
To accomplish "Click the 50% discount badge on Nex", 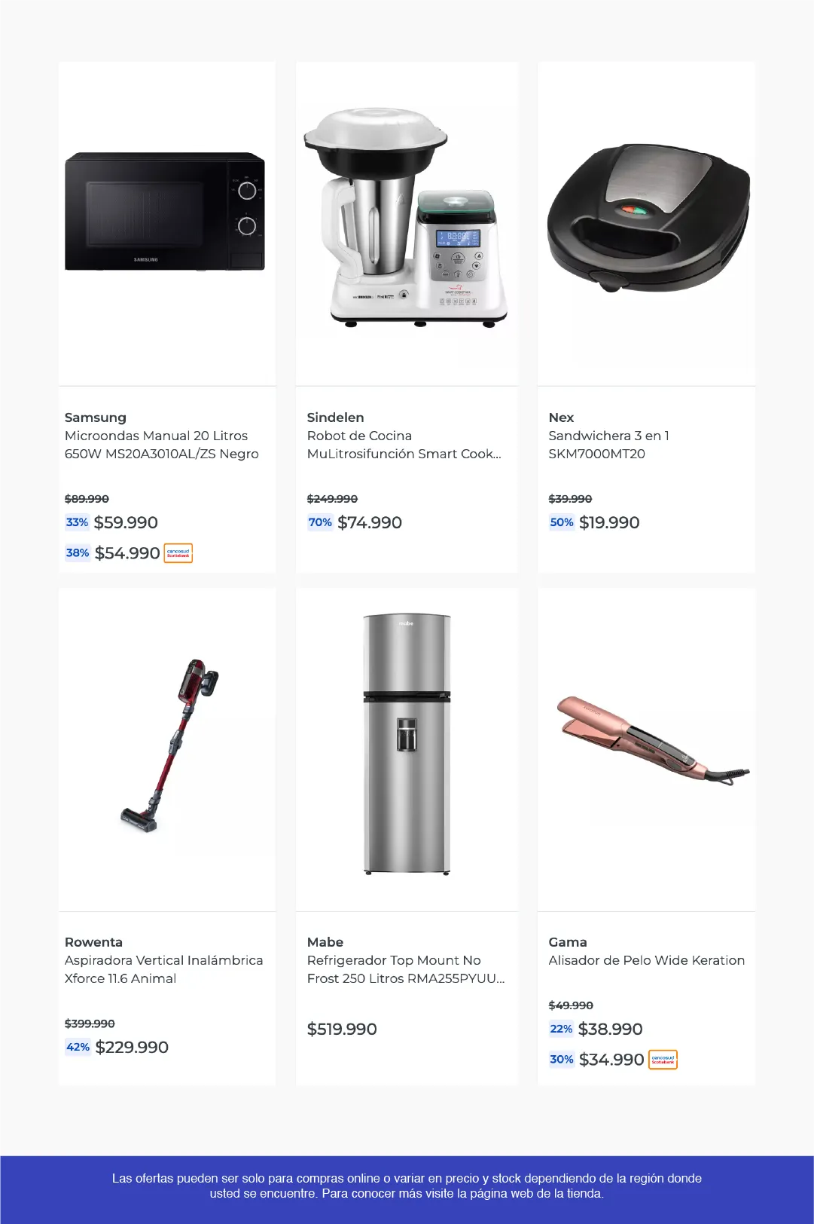I will coord(562,522).
